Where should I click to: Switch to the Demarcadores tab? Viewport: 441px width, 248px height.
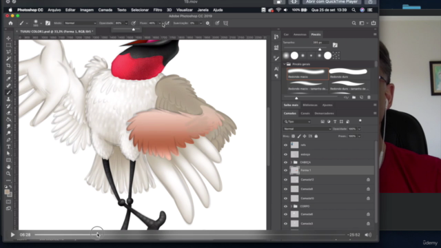click(325, 113)
